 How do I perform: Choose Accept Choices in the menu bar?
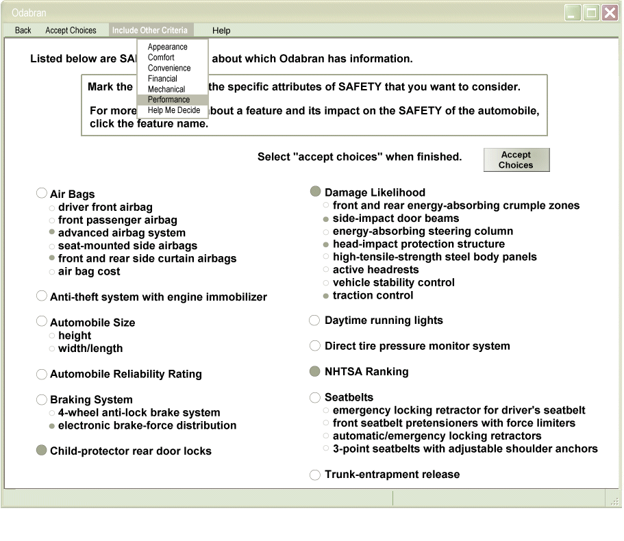[71, 30]
